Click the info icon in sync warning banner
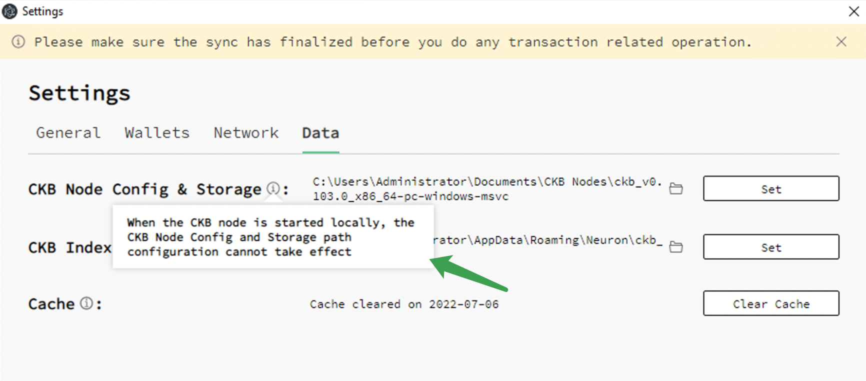The image size is (866, 381). click(x=18, y=41)
